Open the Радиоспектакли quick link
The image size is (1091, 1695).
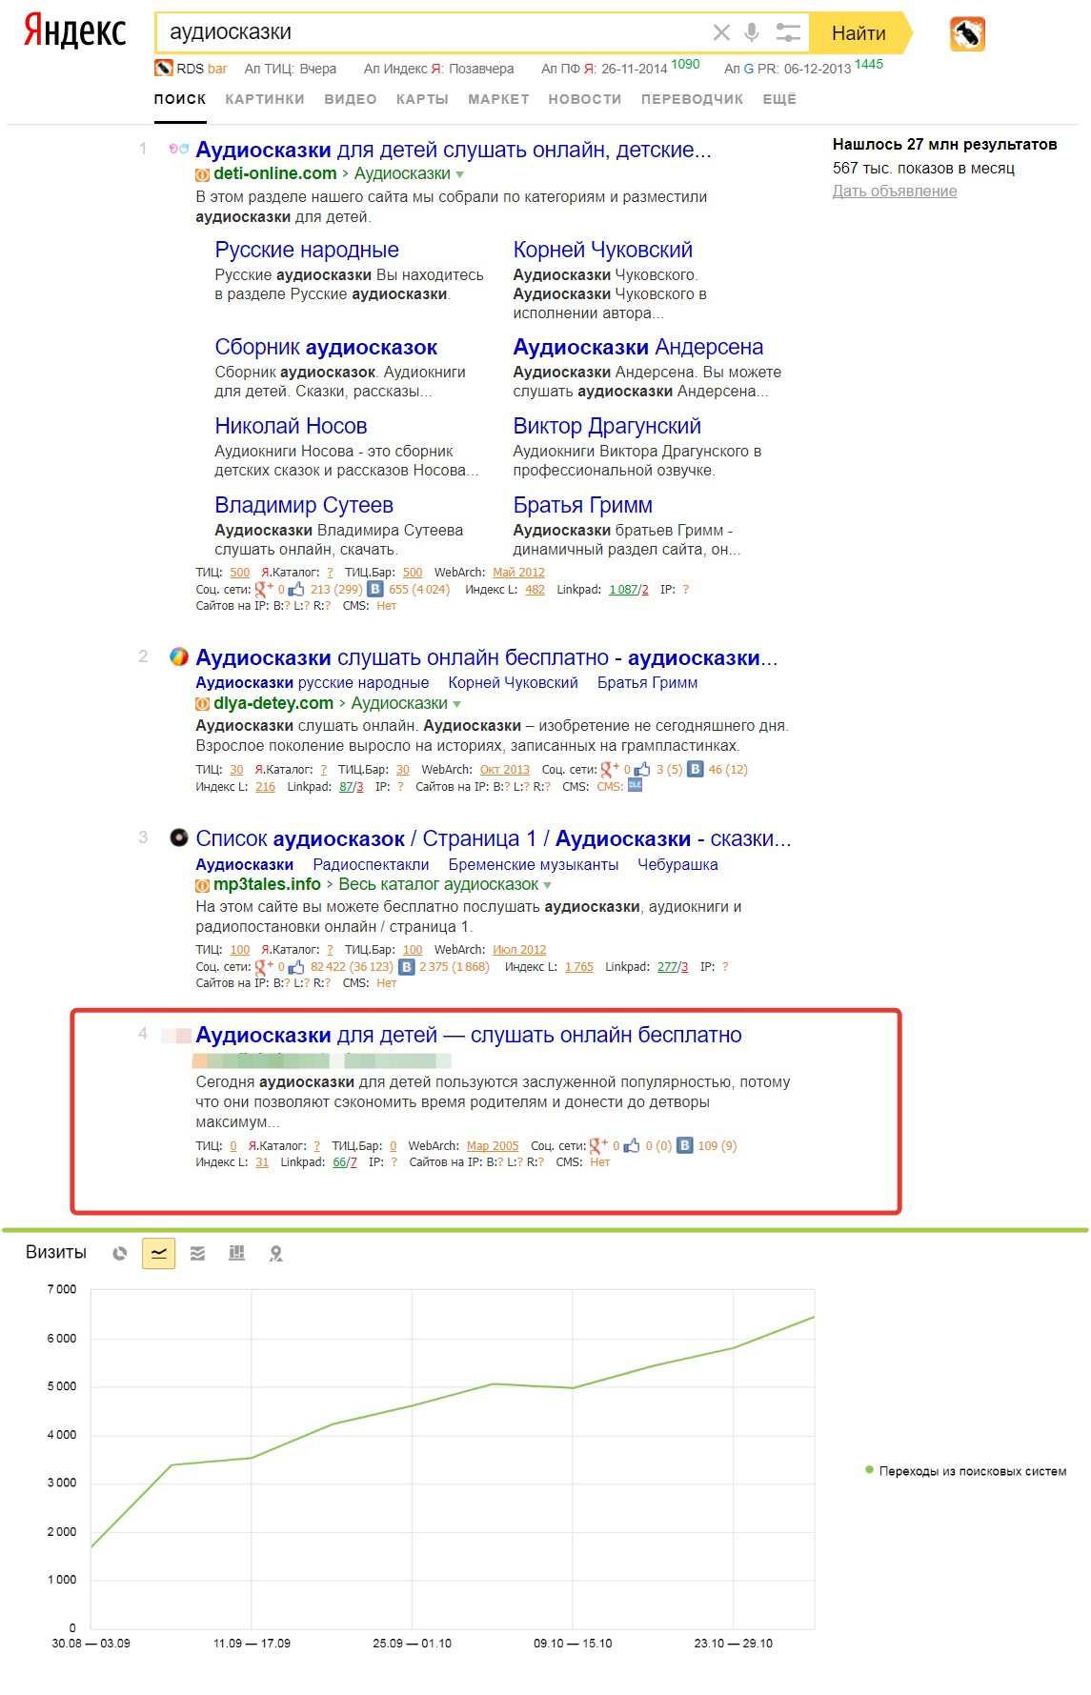pos(371,864)
